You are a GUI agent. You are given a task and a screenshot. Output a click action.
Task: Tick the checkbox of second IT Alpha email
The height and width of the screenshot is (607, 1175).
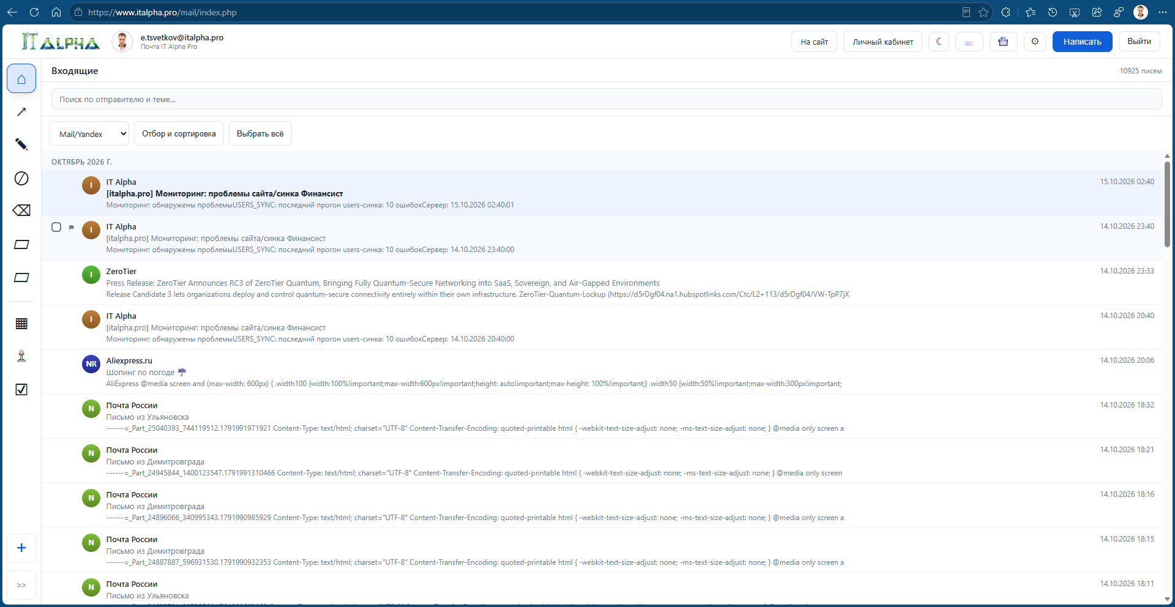click(56, 227)
